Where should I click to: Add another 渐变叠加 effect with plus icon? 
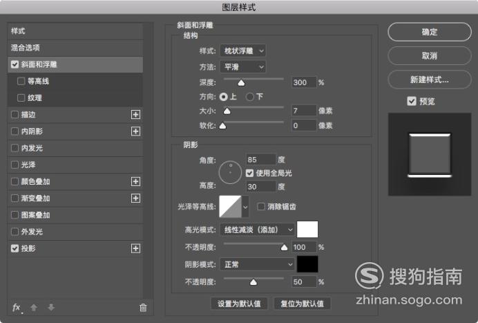[135, 198]
